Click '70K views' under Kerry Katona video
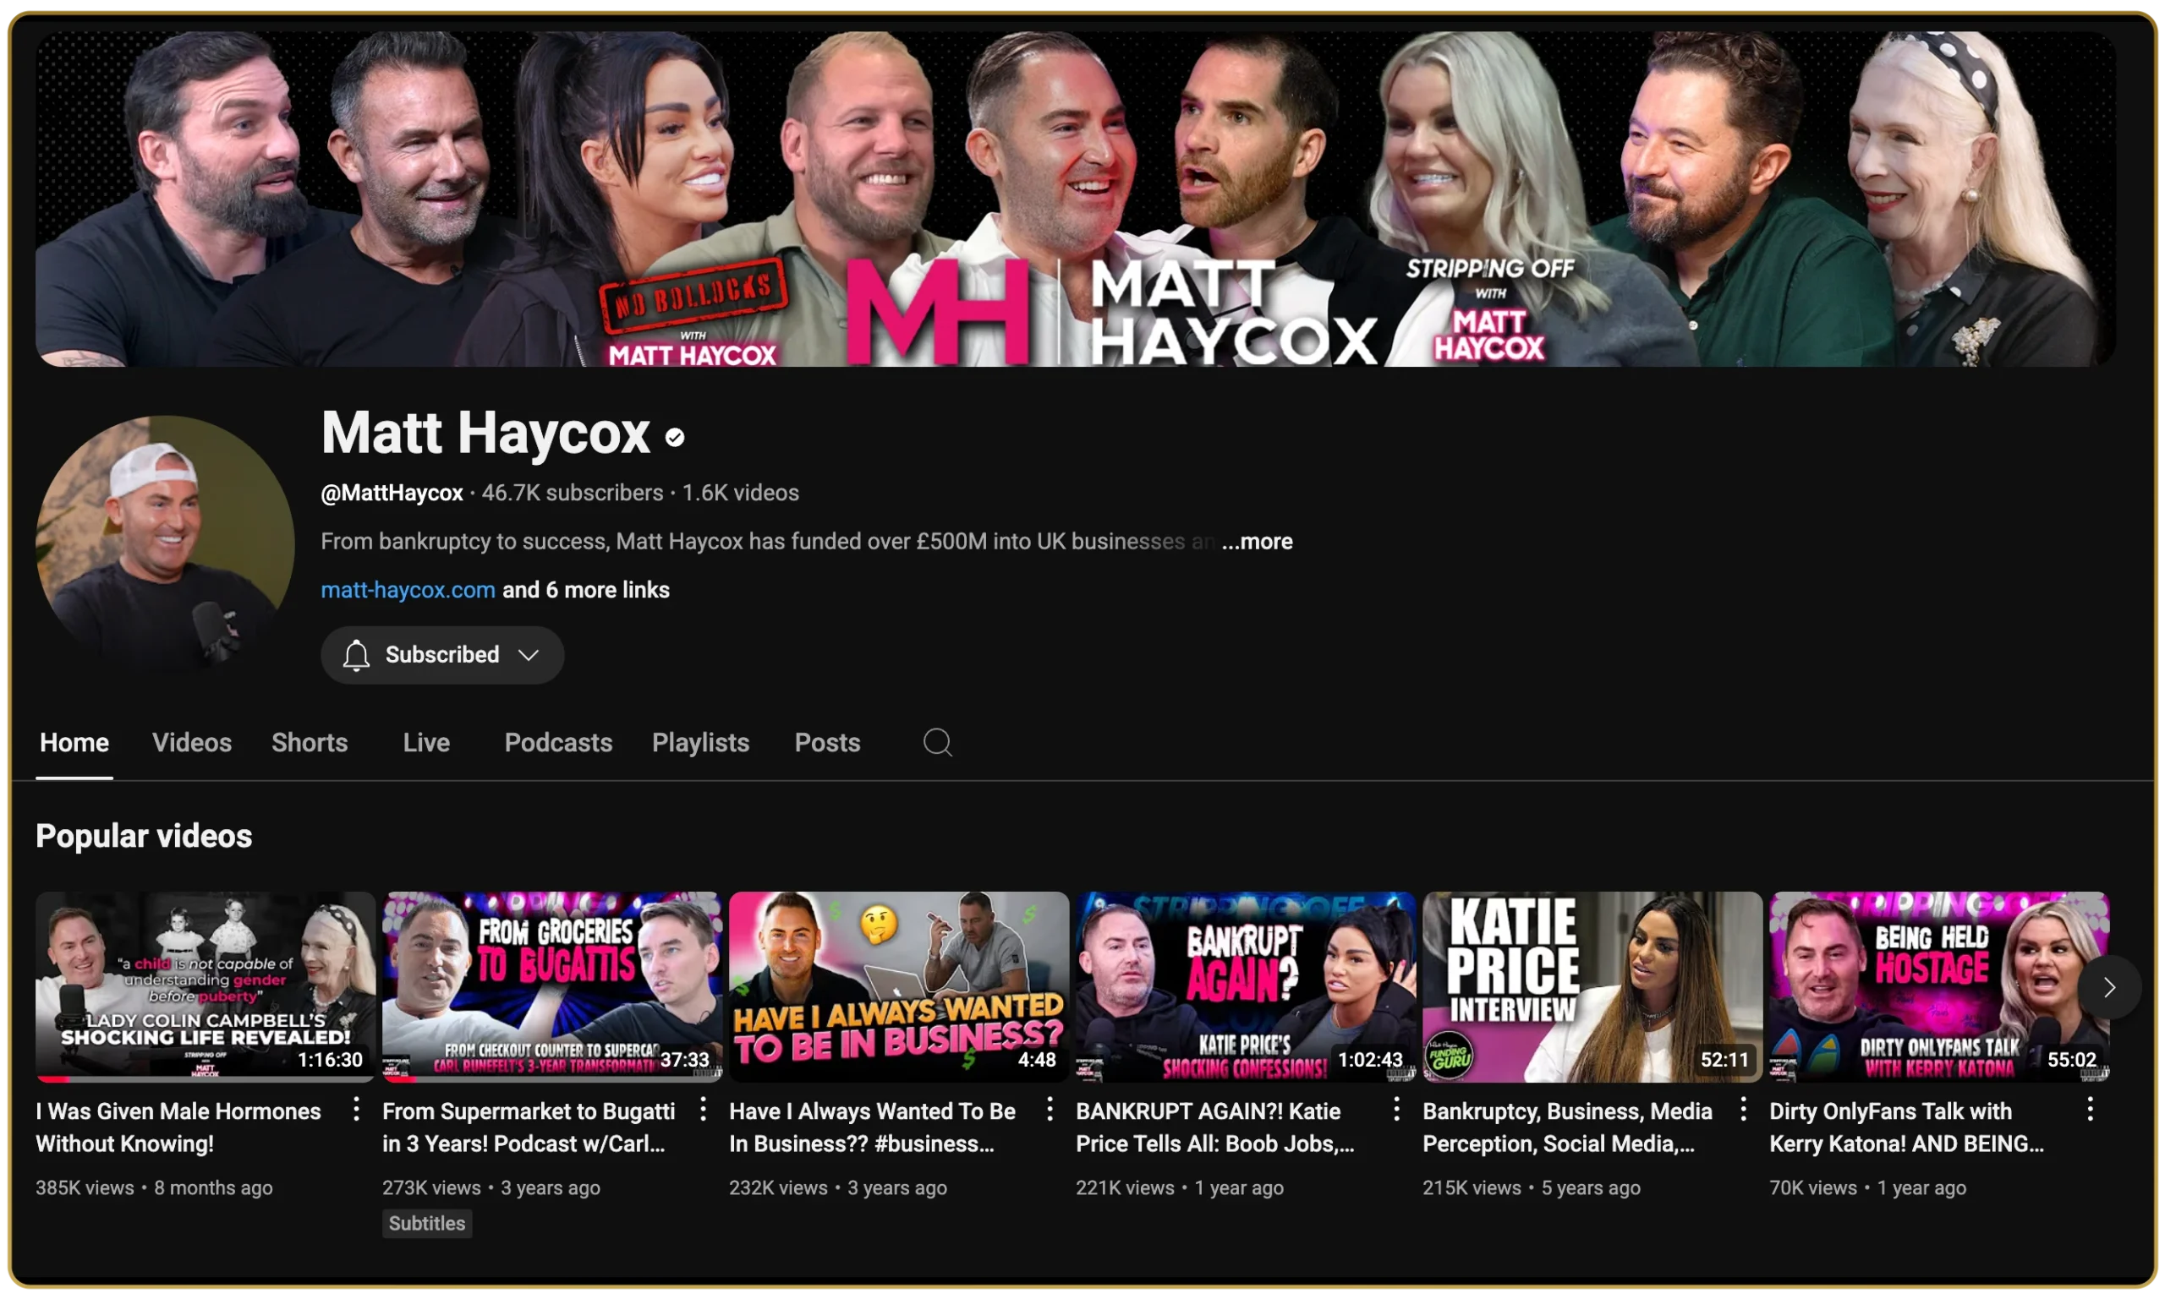Viewport: 2165px width, 1299px height. click(1813, 1187)
